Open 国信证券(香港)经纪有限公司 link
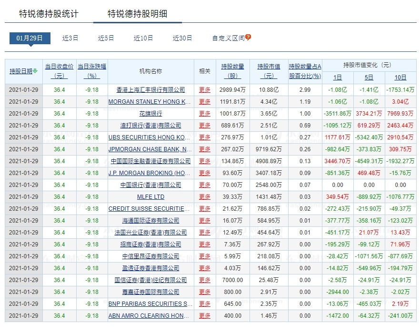The height and width of the screenshot is (332, 420). (150, 280)
